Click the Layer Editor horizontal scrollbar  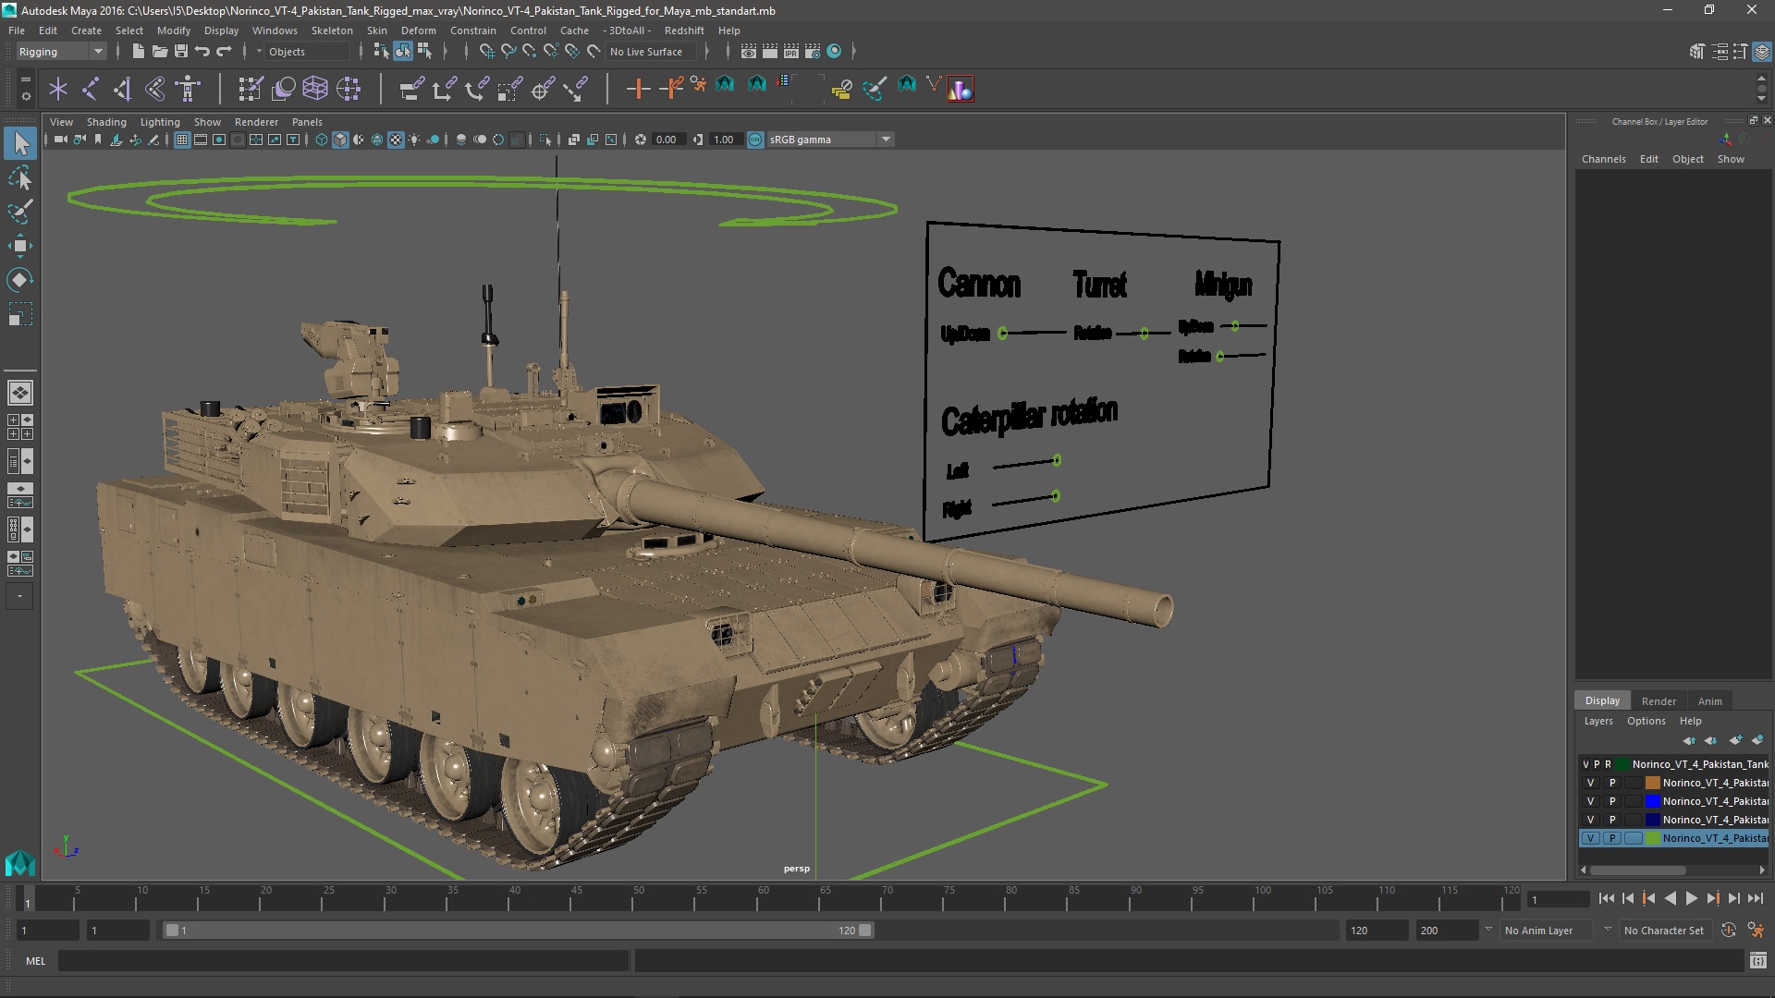pos(1637,870)
